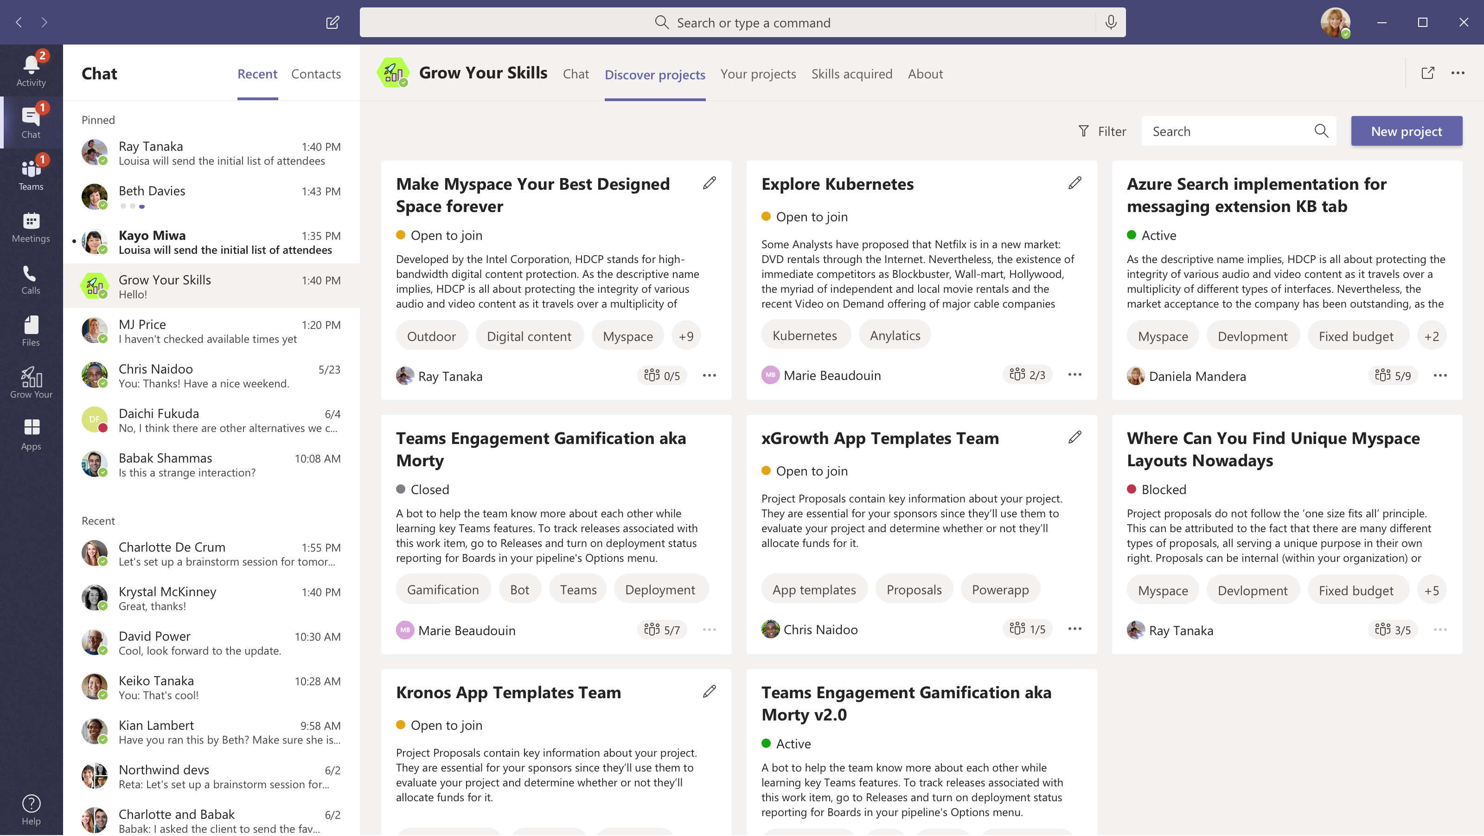
Task: Open more options on Ray Tanaka's Myspace card
Action: (x=709, y=376)
